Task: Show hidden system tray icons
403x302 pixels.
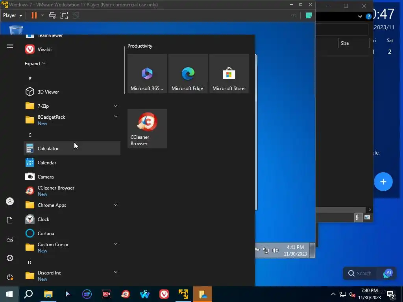Action: pyautogui.click(x=333, y=294)
